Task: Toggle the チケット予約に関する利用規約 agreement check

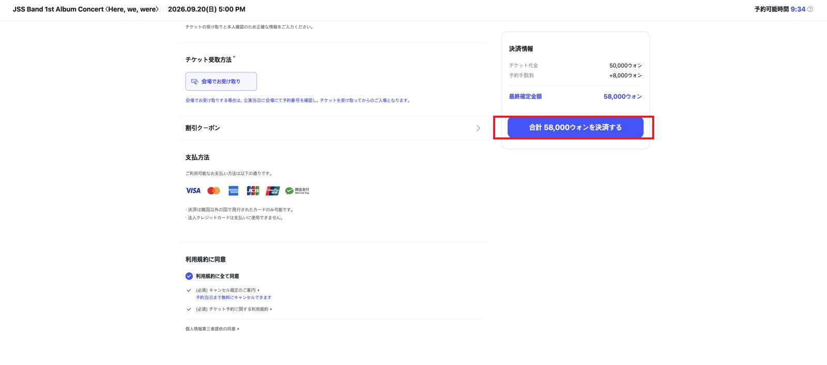Action: (x=189, y=309)
